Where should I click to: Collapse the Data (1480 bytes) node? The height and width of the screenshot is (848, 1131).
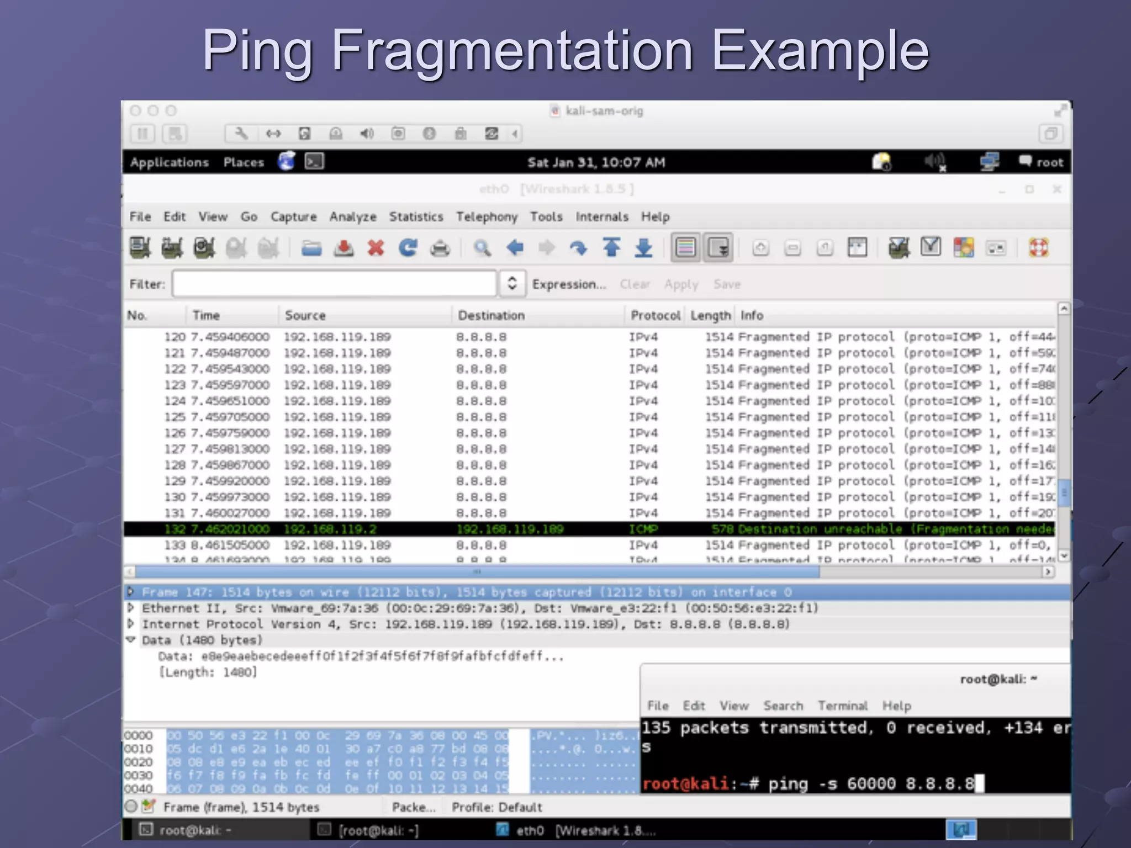tap(130, 640)
